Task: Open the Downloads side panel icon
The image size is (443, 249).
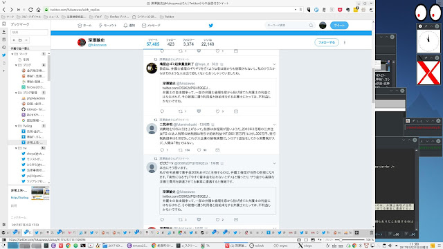Action: (x=3, y=32)
